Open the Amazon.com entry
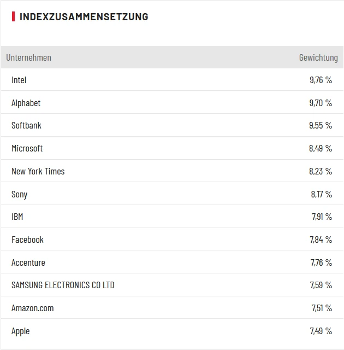The width and height of the screenshot is (344, 350). [x=33, y=308]
